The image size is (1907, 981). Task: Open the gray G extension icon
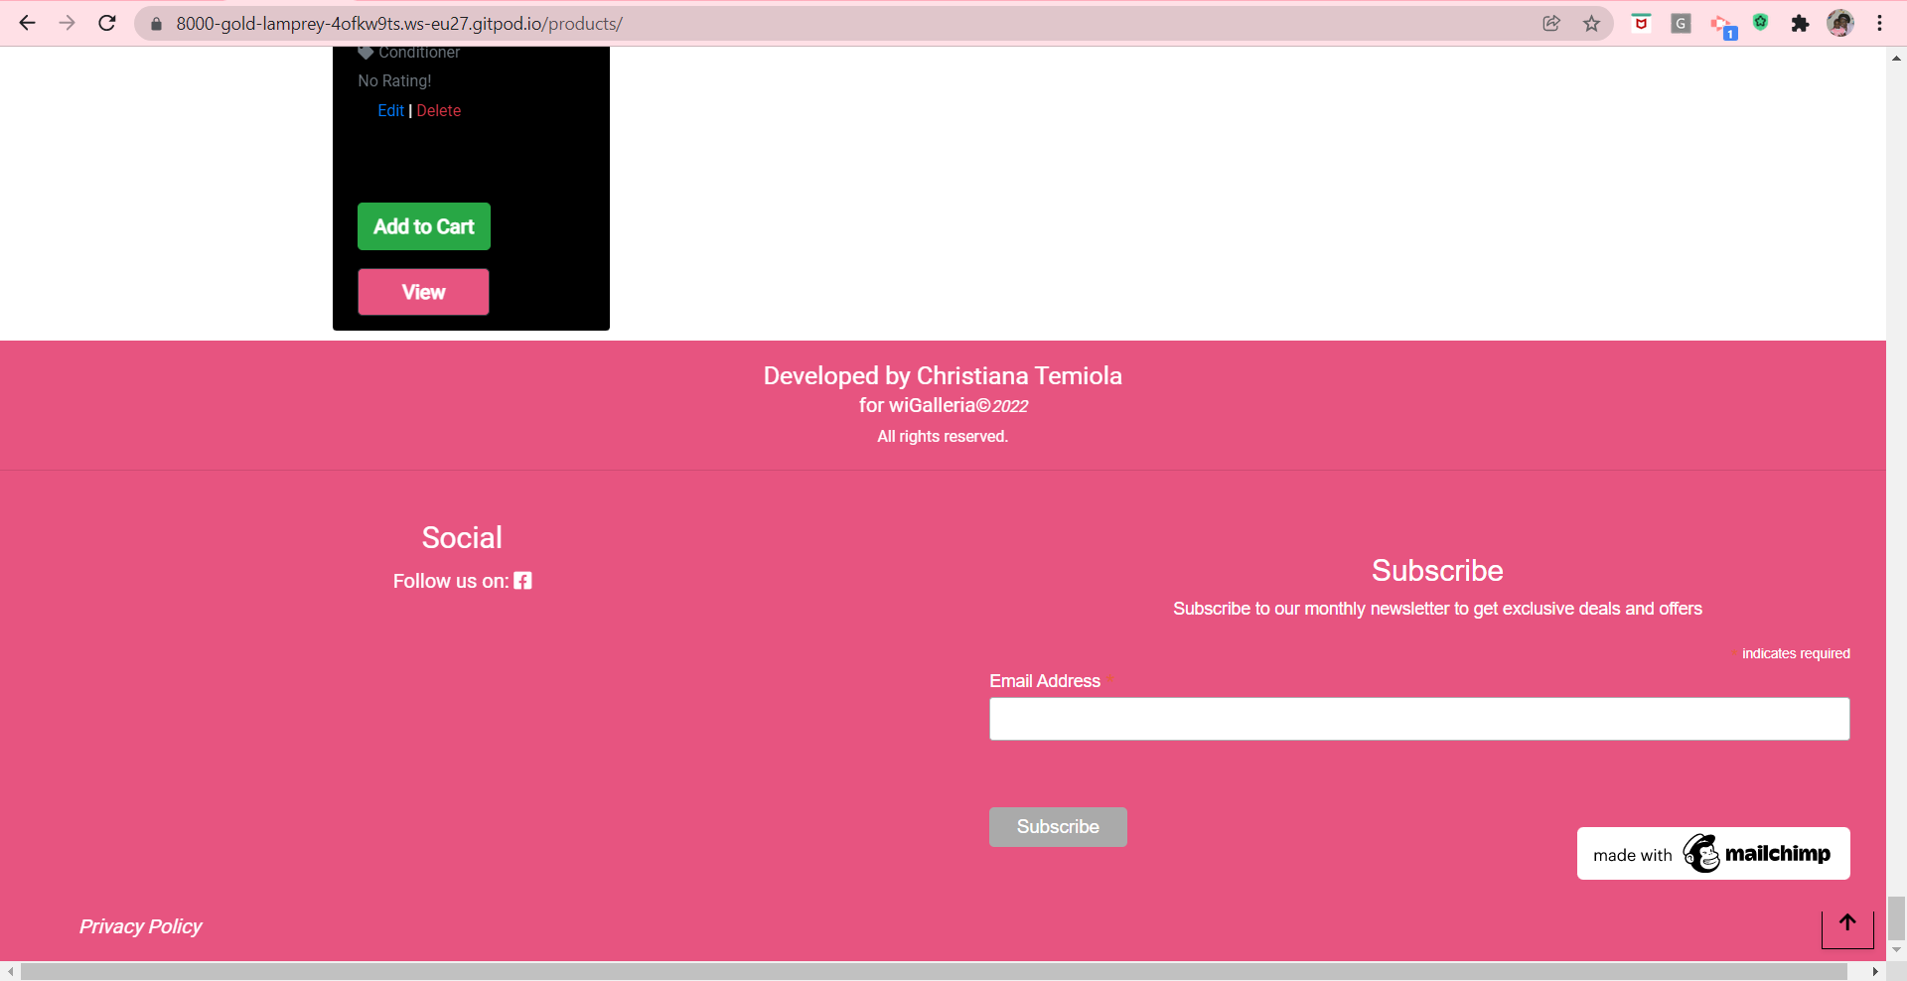coord(1681,24)
